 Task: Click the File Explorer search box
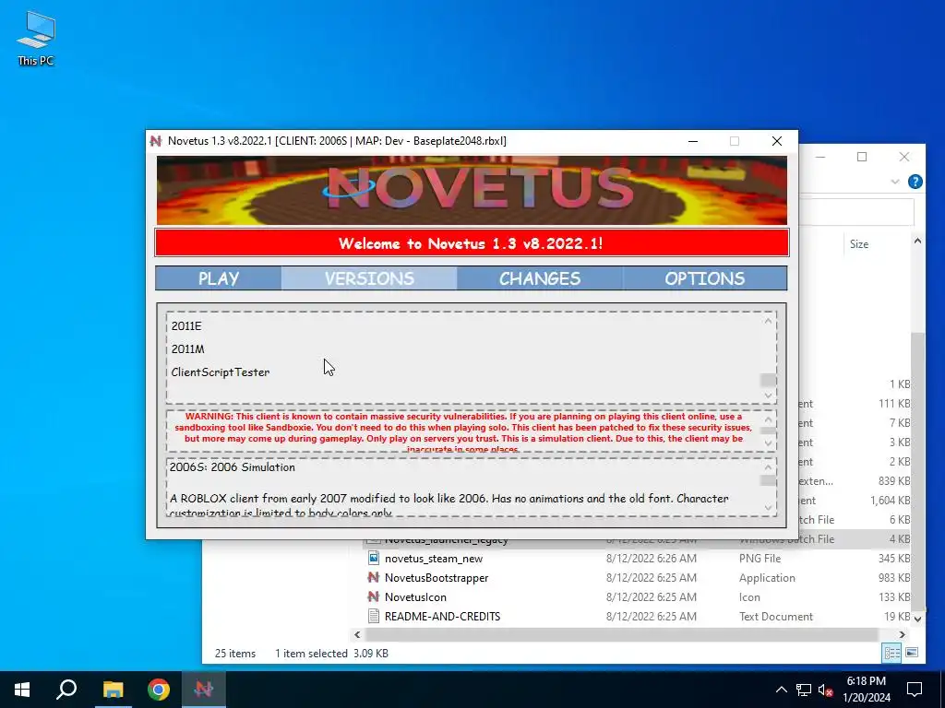[855, 212]
